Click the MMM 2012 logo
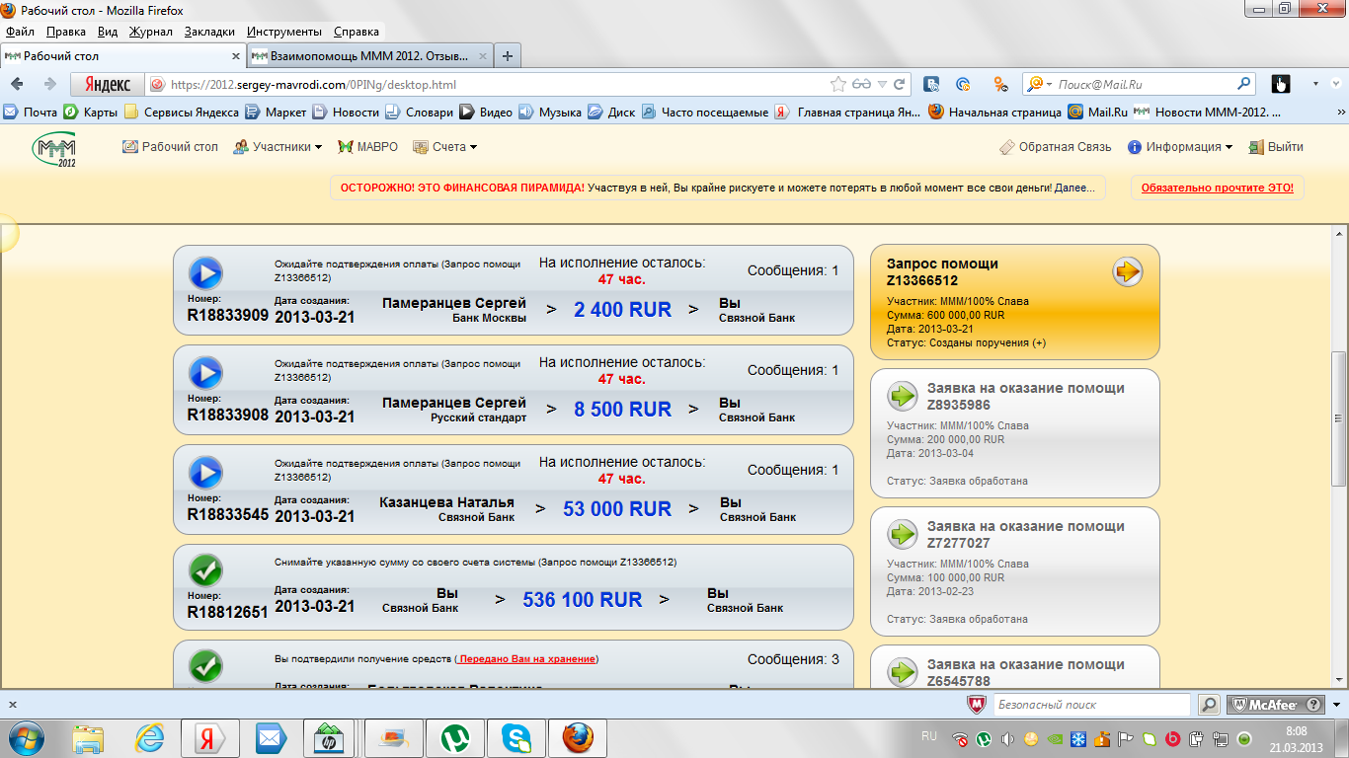This screenshot has height=758, width=1349. (54, 150)
